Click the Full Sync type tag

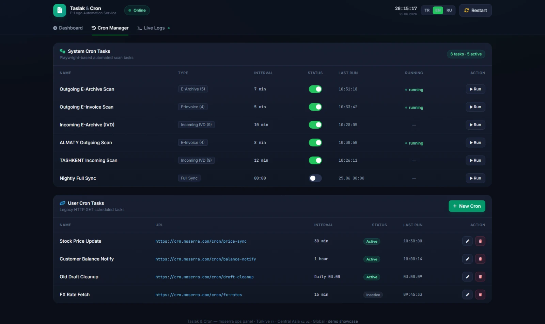point(189,178)
